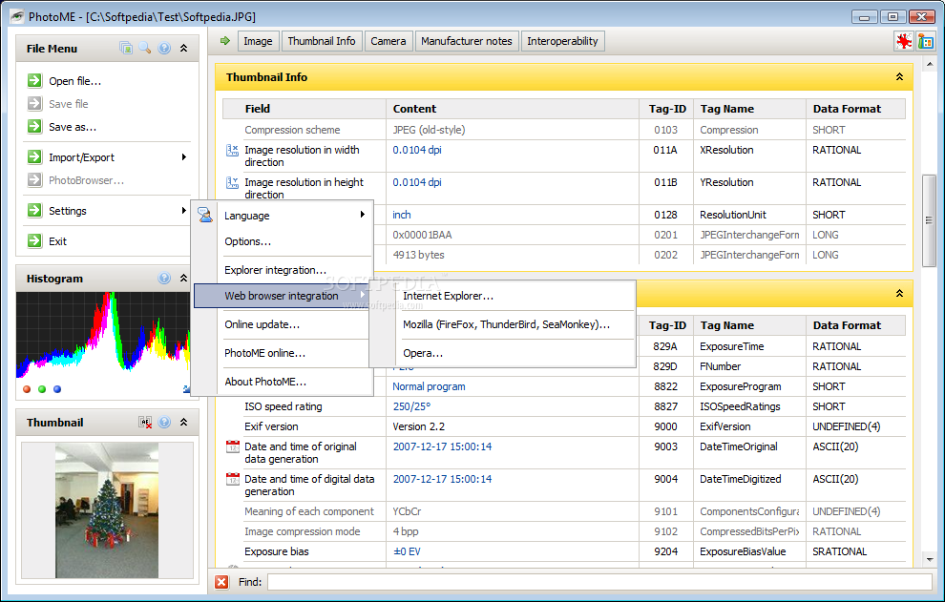This screenshot has height=602, width=945.
Task: Choose About PhotoME... menu item
Action: coord(265,382)
